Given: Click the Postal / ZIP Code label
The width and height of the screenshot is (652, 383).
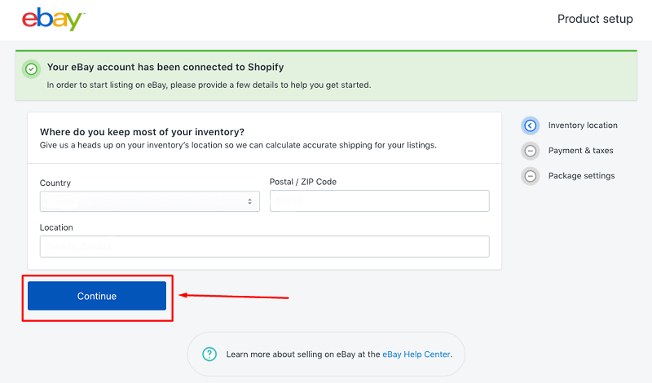Looking at the screenshot, I should click(302, 182).
